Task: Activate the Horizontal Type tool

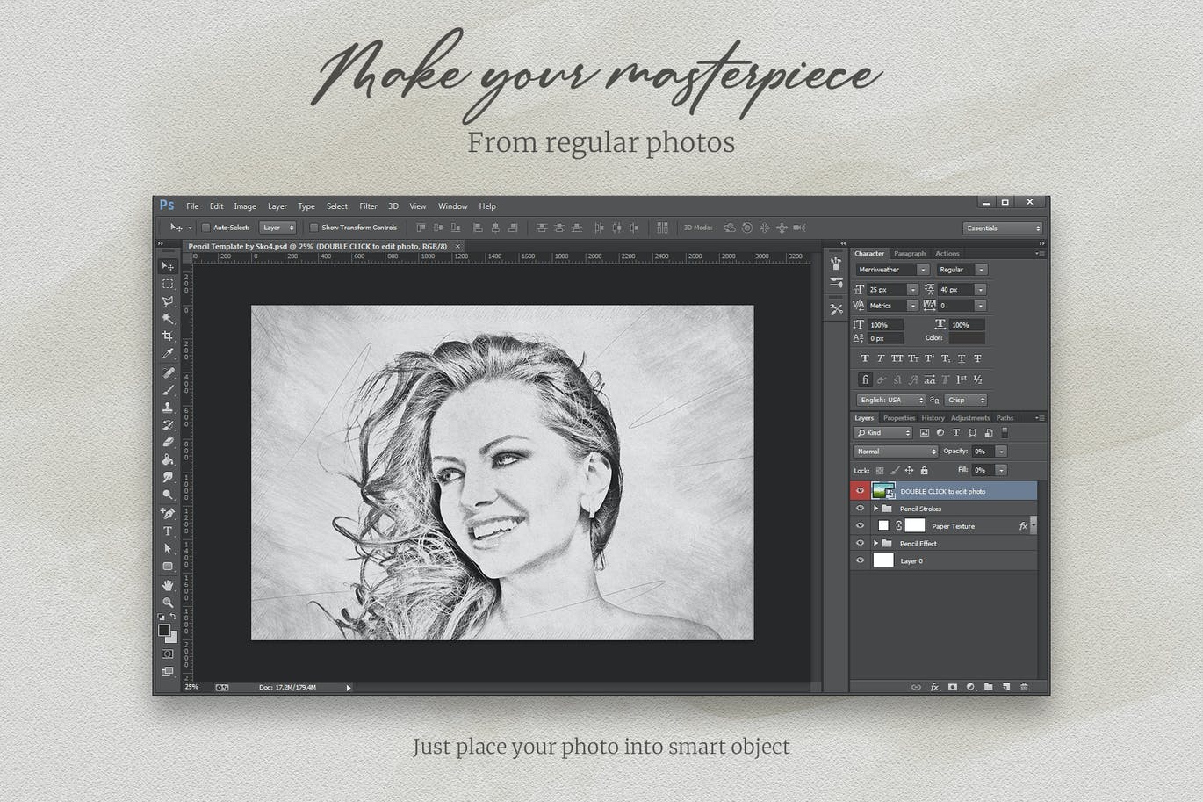Action: (168, 531)
